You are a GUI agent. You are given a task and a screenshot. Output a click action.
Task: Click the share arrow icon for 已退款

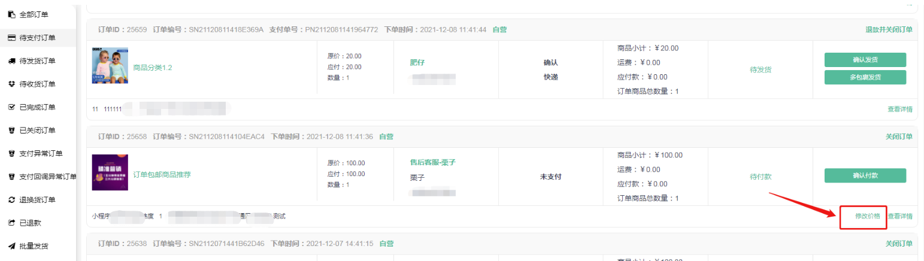[11, 223]
